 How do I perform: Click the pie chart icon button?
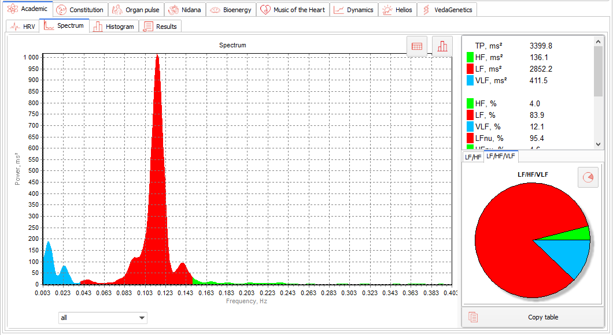[x=588, y=177]
